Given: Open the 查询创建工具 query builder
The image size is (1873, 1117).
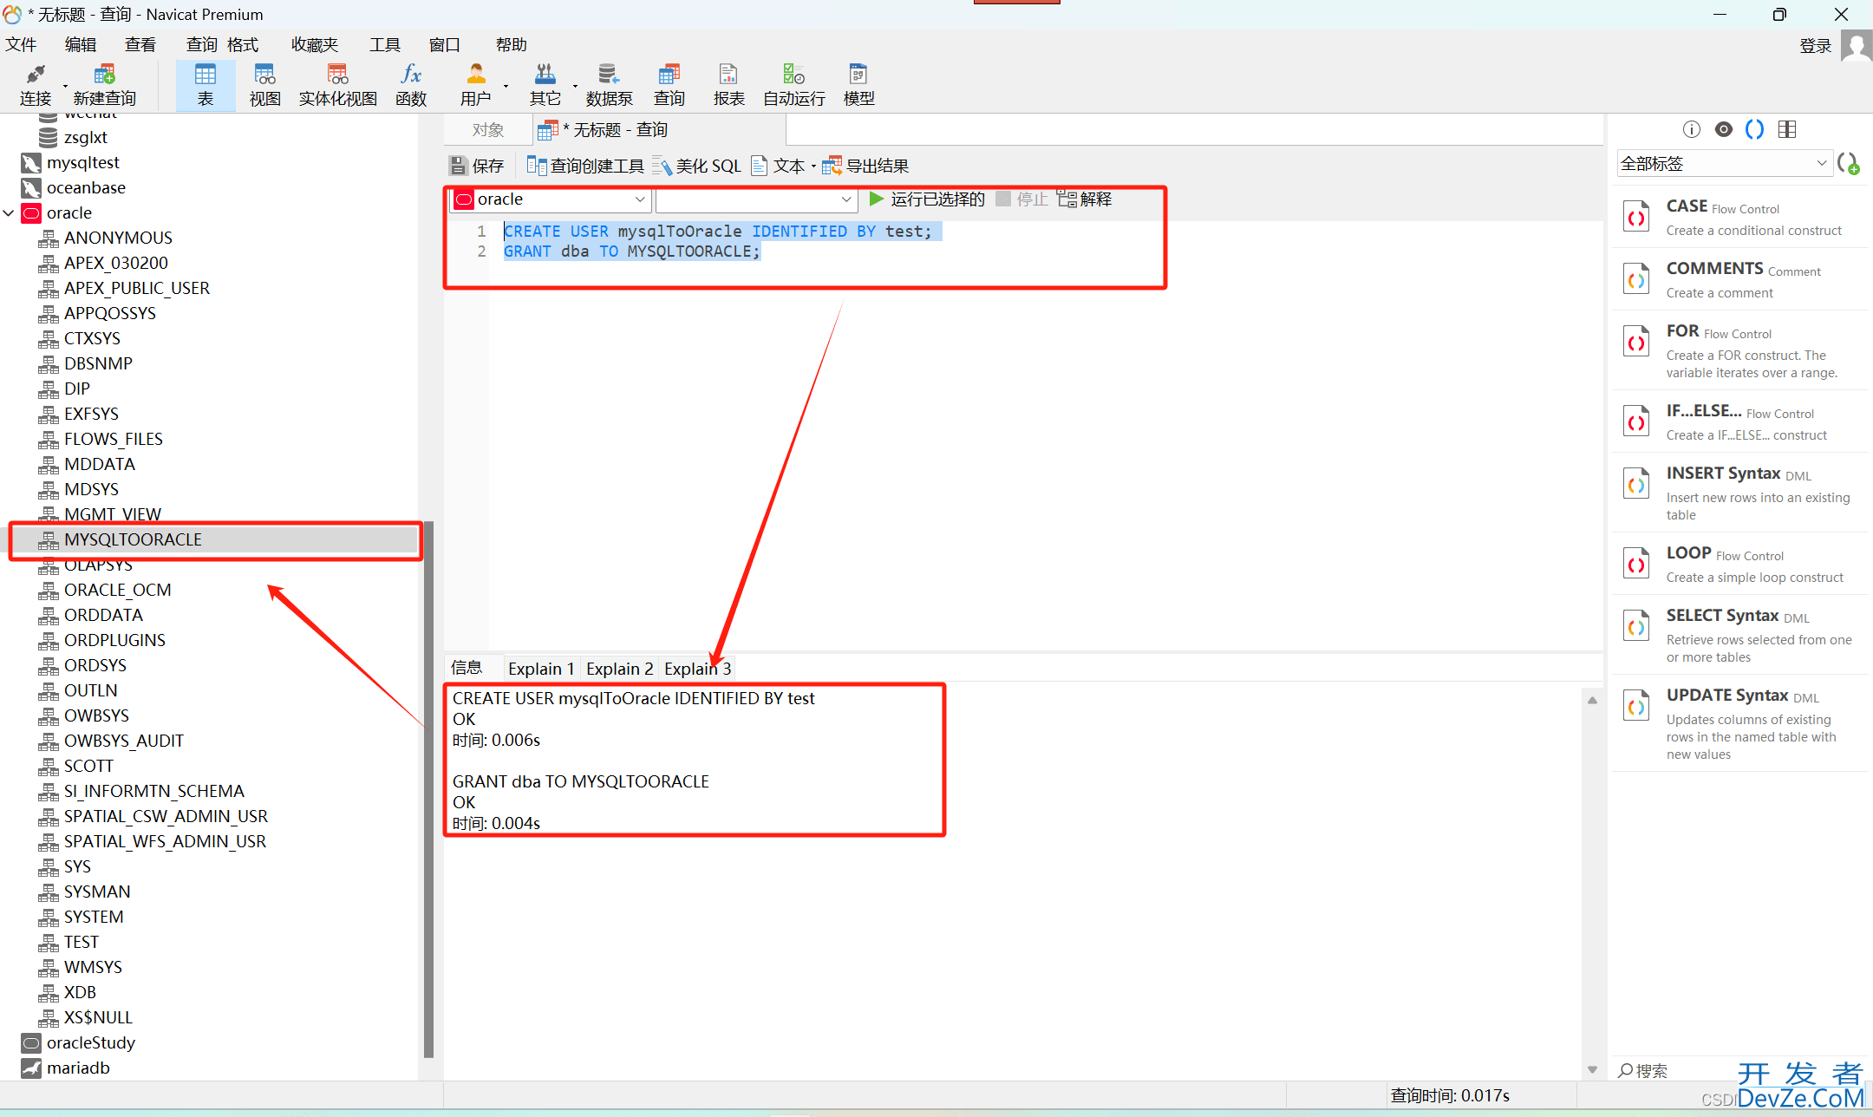Looking at the screenshot, I should (x=584, y=166).
